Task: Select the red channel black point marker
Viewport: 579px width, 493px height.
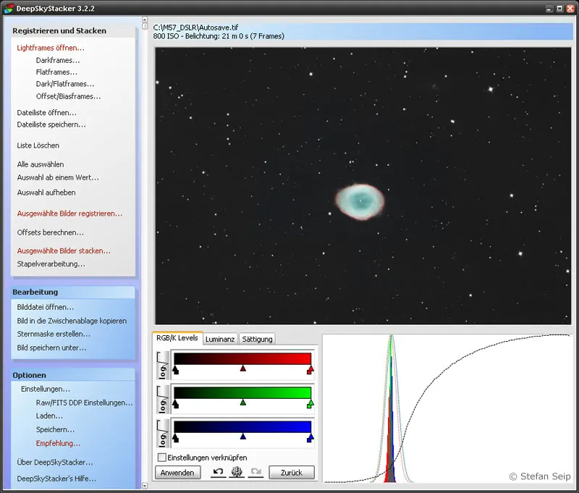Action: pyautogui.click(x=175, y=370)
